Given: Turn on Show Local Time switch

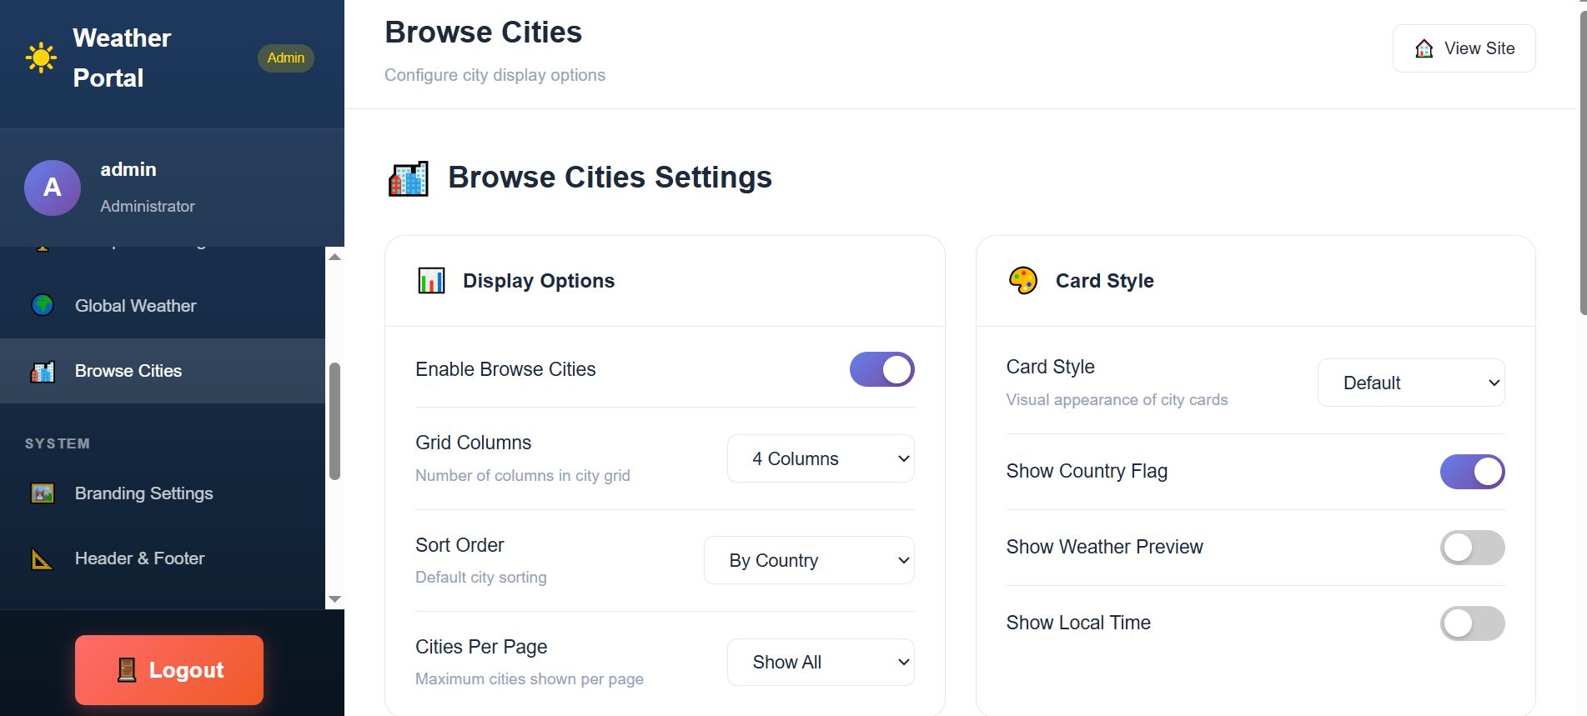Looking at the screenshot, I should point(1472,623).
